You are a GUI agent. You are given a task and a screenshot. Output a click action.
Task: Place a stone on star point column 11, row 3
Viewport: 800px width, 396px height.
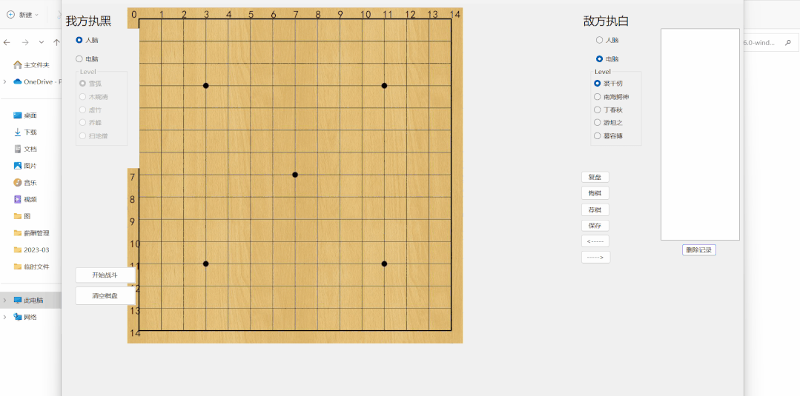[x=384, y=86]
